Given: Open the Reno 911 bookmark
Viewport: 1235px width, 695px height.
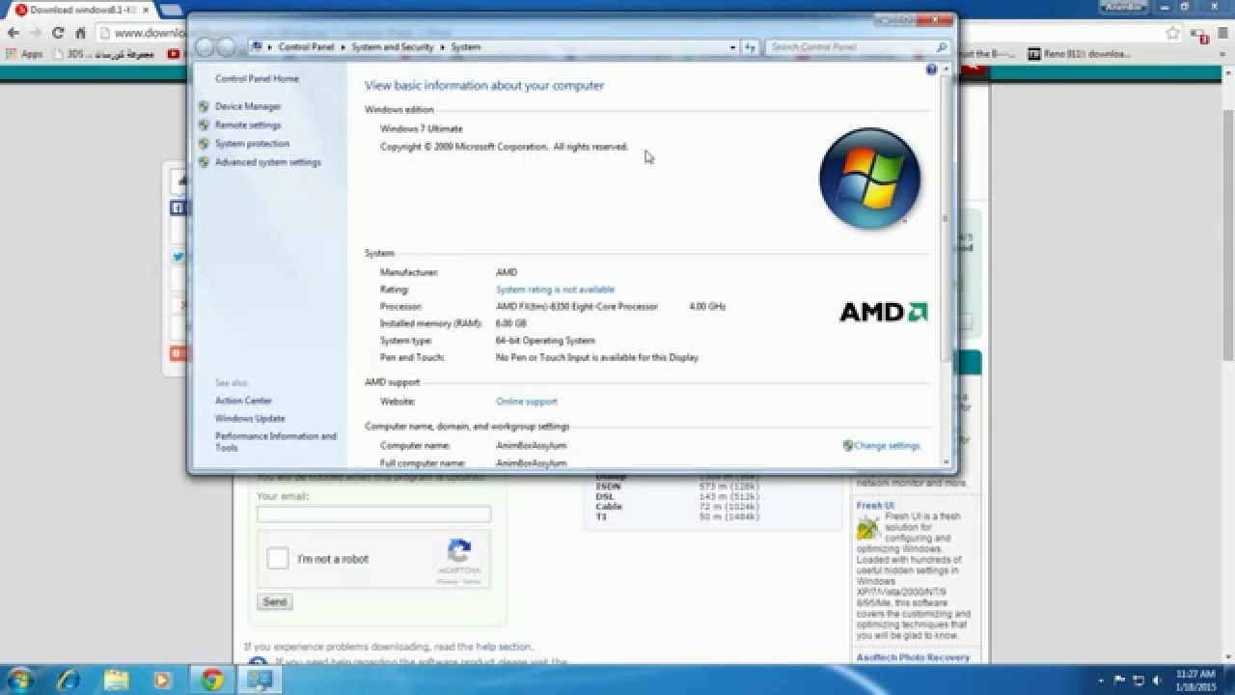Looking at the screenshot, I should point(1079,54).
